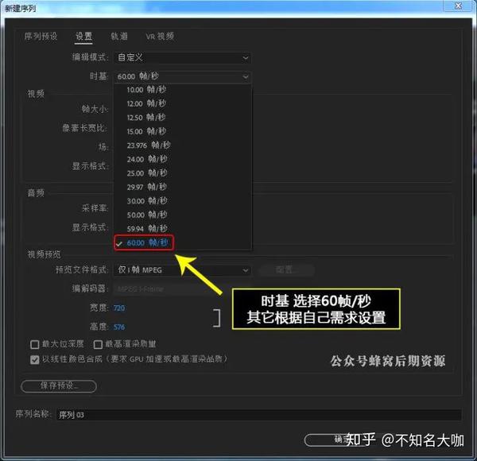
Task: Select the 设置 tab
Action: pos(83,37)
